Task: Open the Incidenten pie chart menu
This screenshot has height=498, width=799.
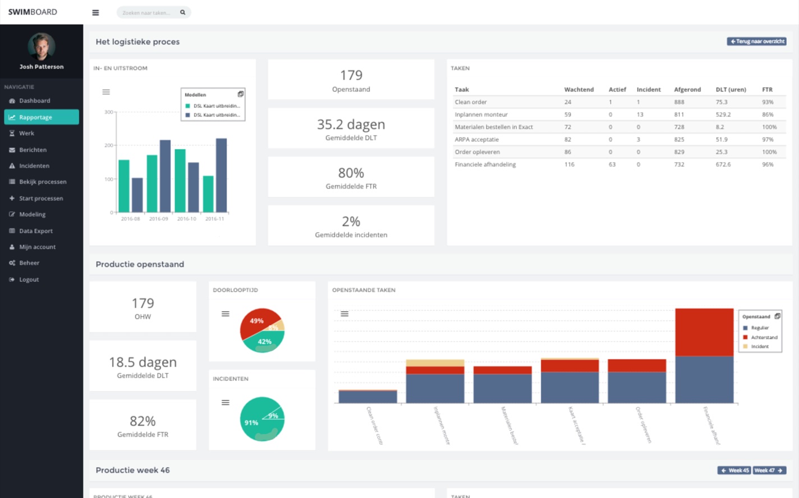Action: point(226,403)
